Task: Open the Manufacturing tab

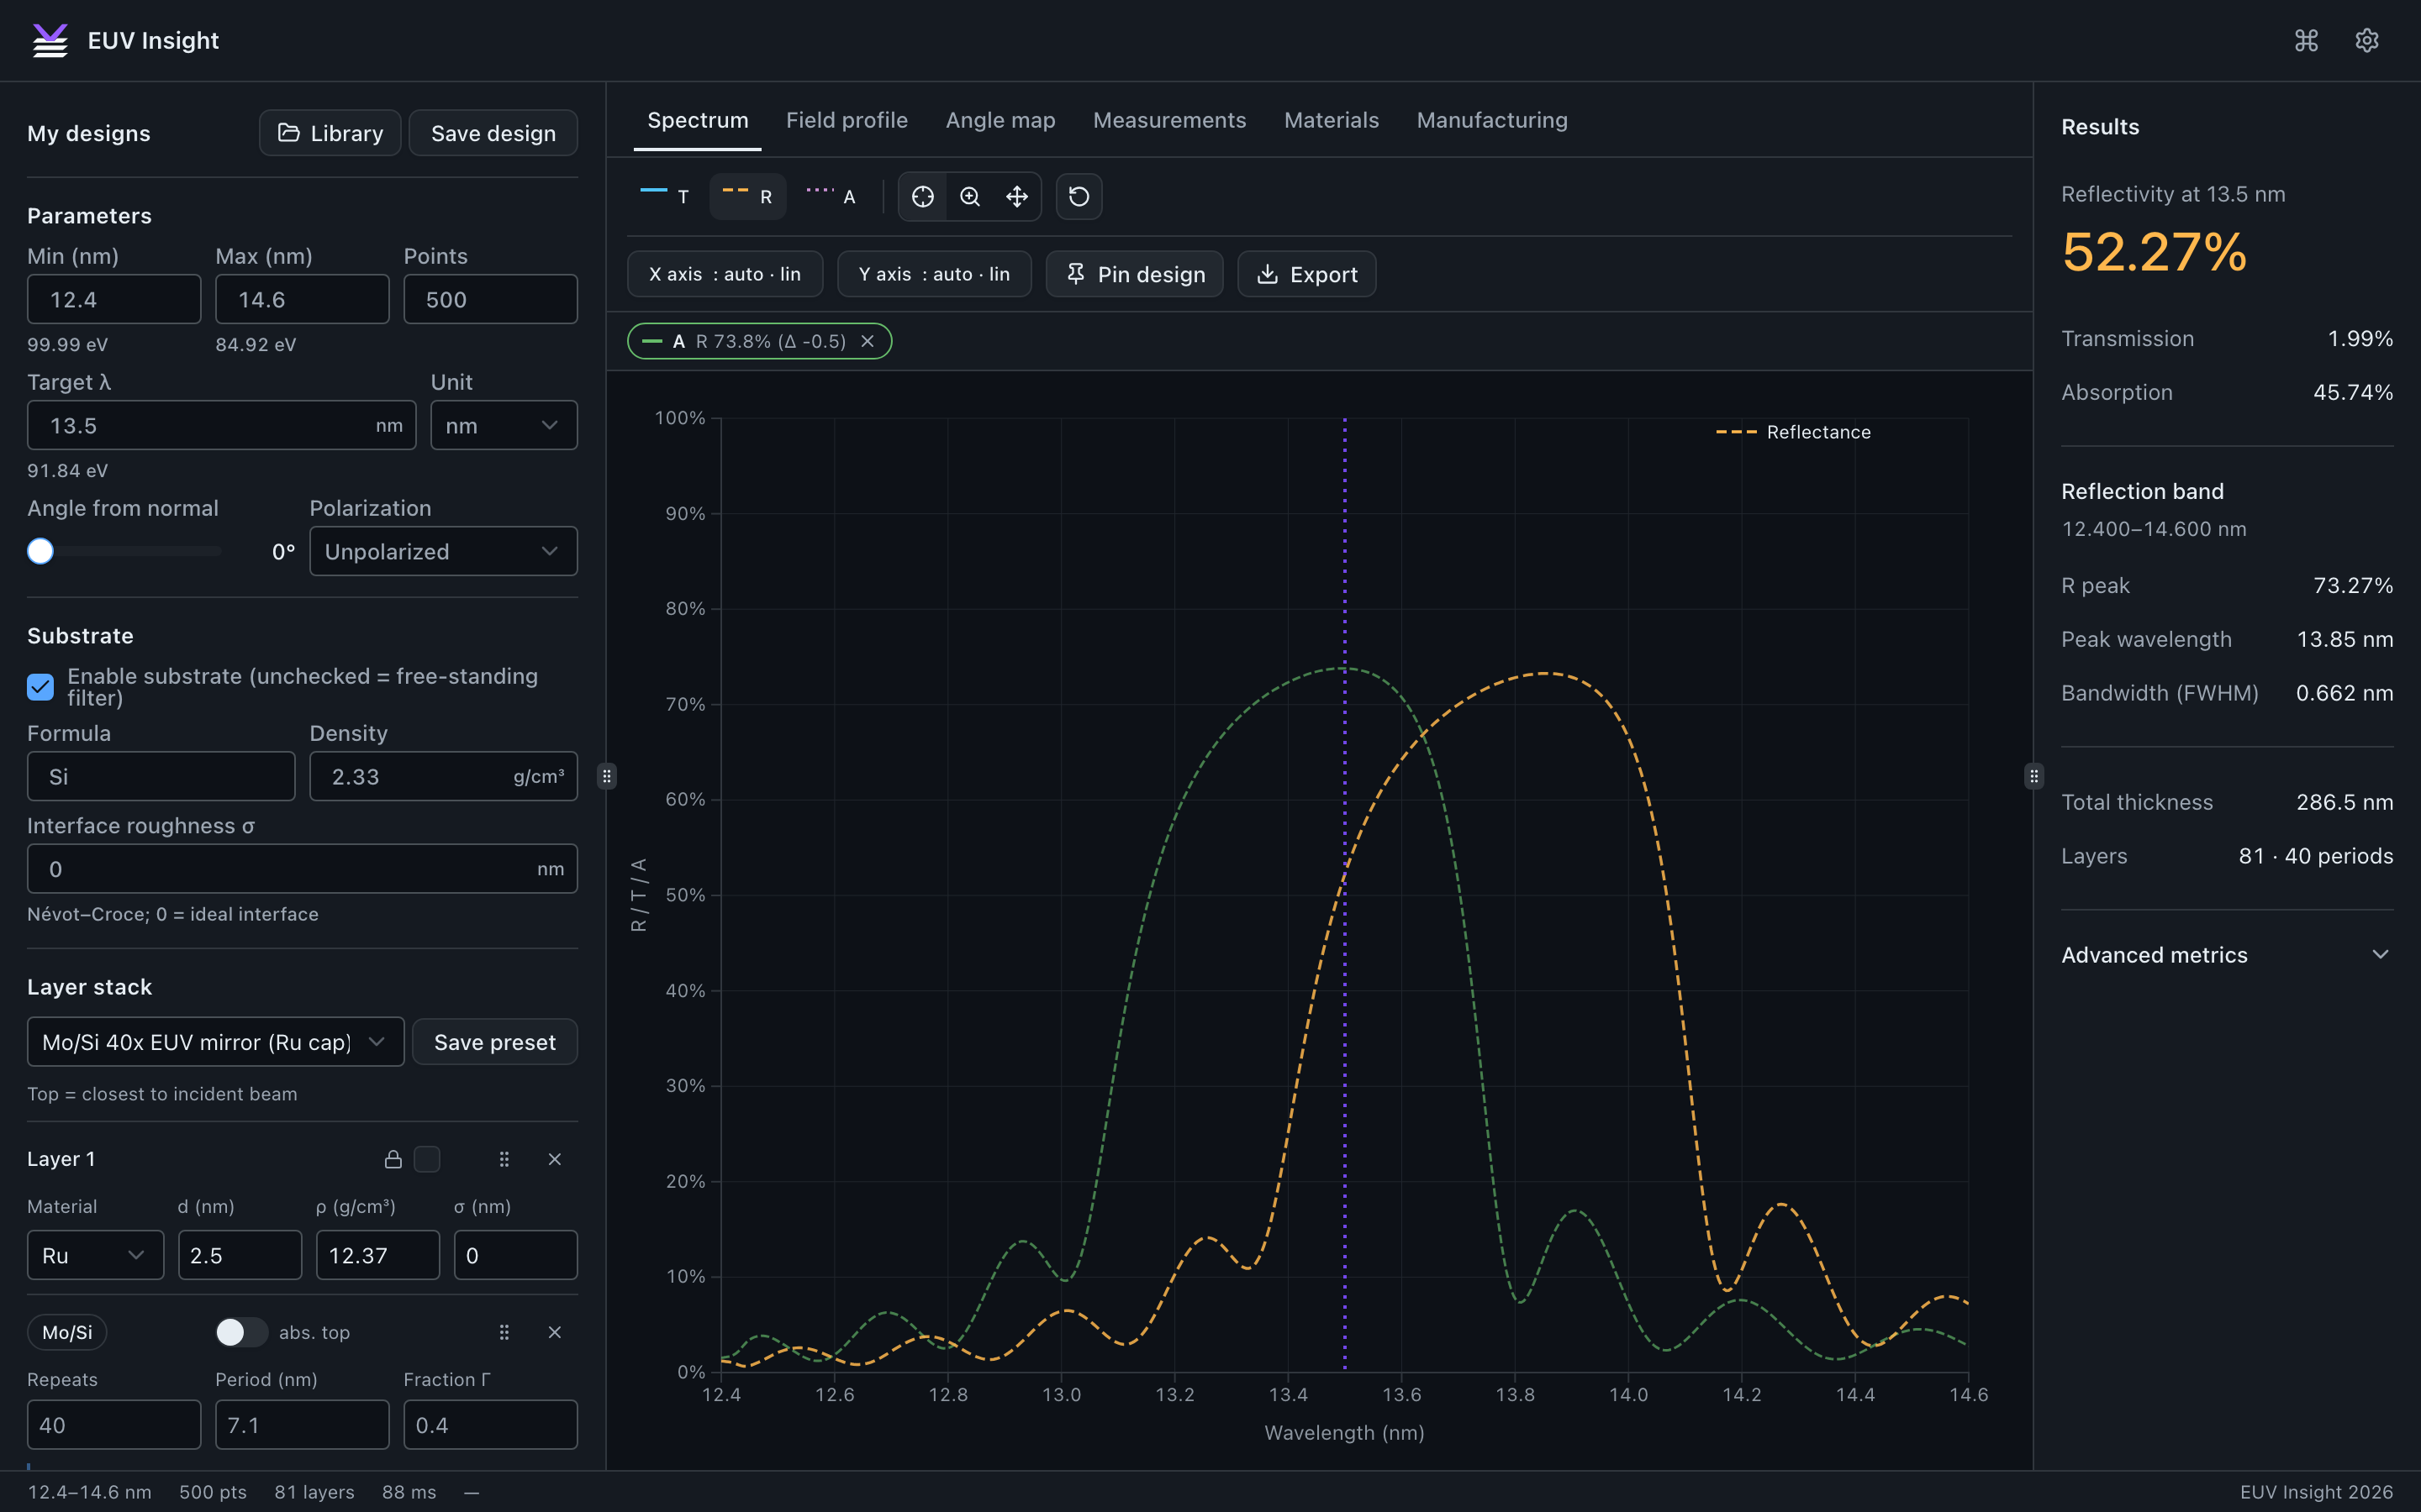Action: (x=1491, y=120)
